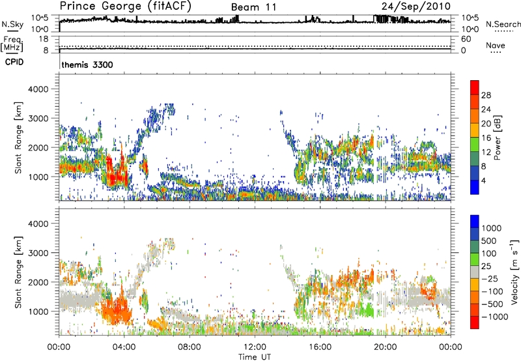
Task: Click velocity scale value "1000"
Action: point(491,228)
